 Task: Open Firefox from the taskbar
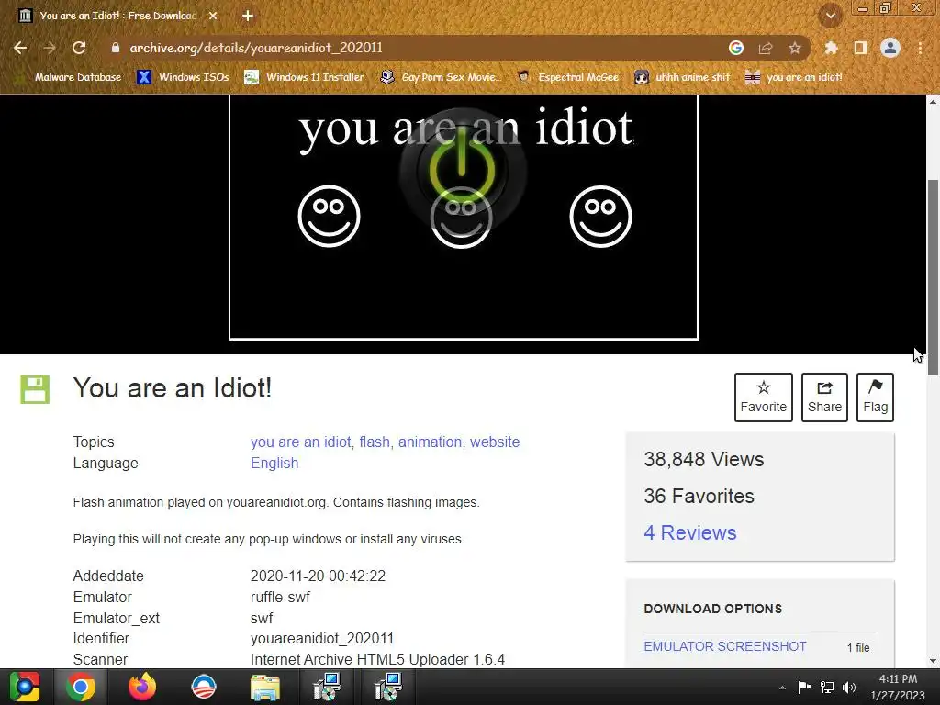tap(142, 687)
